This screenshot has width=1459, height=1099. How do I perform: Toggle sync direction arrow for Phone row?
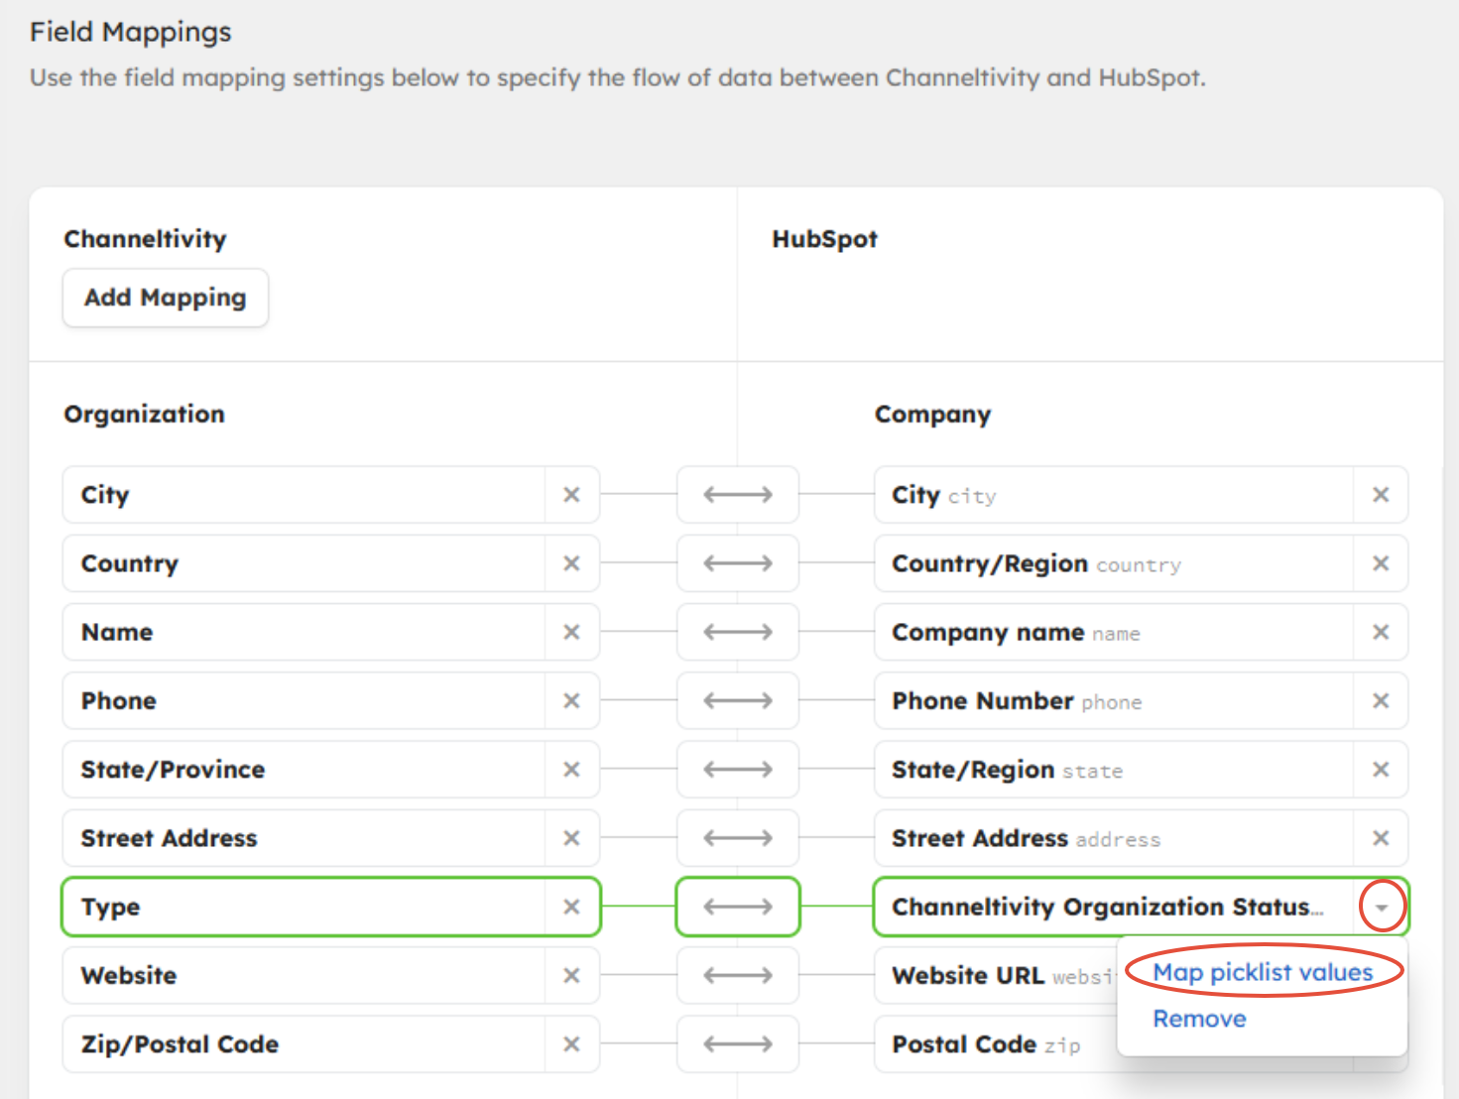[738, 700]
